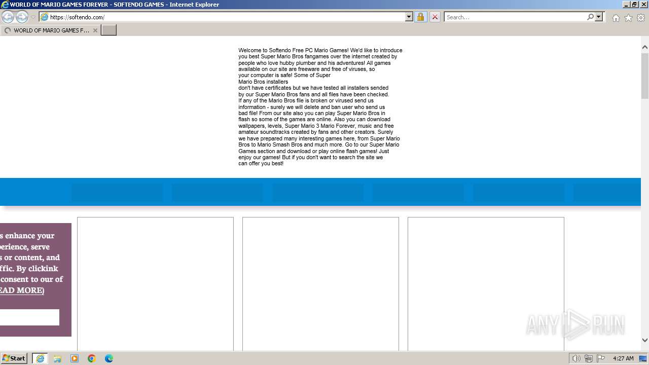The width and height of the screenshot is (649, 365).
Task: Click the 4:27 AM system clock
Action: (623, 358)
